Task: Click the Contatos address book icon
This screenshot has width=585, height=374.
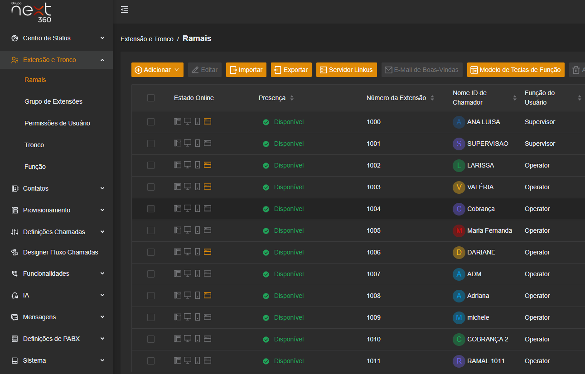Action: coord(15,188)
